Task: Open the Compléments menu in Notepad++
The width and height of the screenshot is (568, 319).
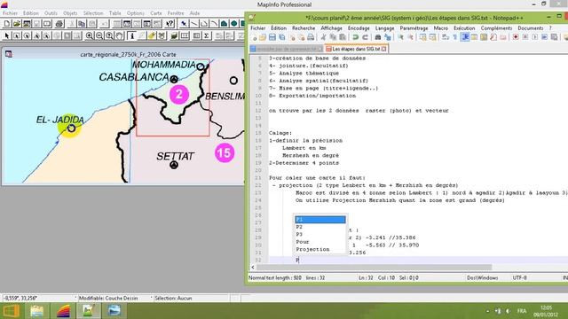Action: pos(496,28)
